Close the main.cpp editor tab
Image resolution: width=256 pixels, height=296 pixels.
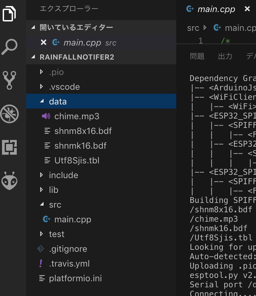[x=247, y=9]
